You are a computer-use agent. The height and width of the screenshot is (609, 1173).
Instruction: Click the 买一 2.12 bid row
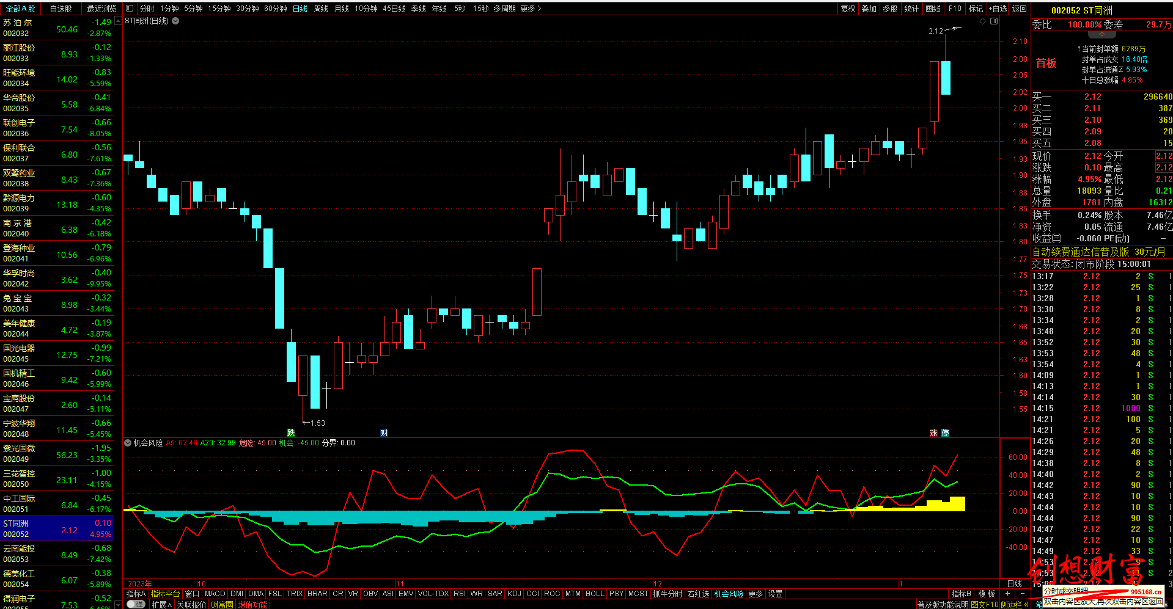point(1102,97)
